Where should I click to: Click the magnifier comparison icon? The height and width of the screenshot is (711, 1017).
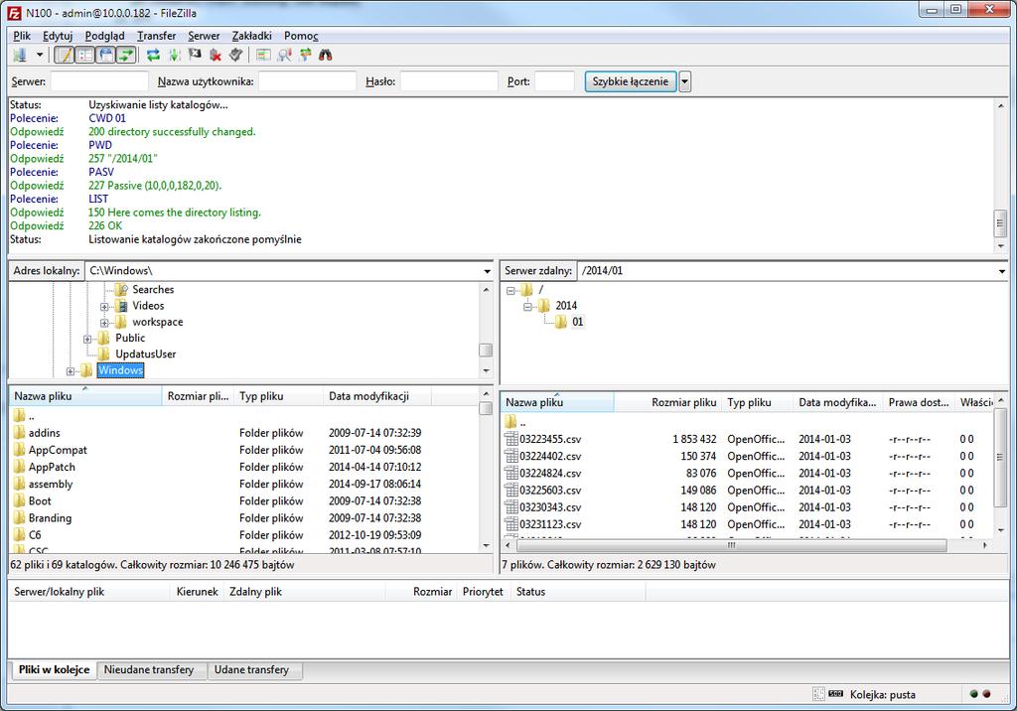(x=284, y=56)
